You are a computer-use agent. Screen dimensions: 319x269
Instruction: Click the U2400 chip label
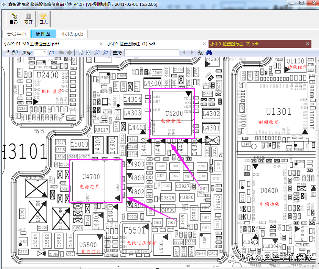[x=48, y=75]
